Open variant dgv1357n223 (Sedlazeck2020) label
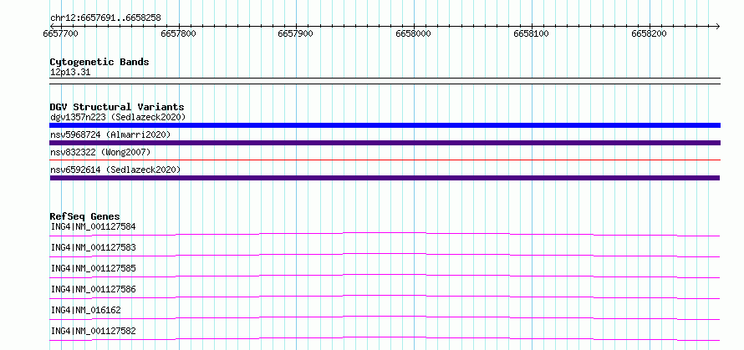 (118, 117)
